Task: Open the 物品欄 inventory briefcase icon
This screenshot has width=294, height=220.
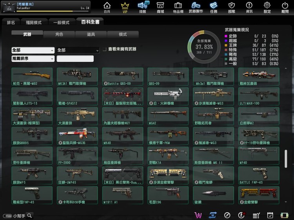Action: tap(178, 7)
